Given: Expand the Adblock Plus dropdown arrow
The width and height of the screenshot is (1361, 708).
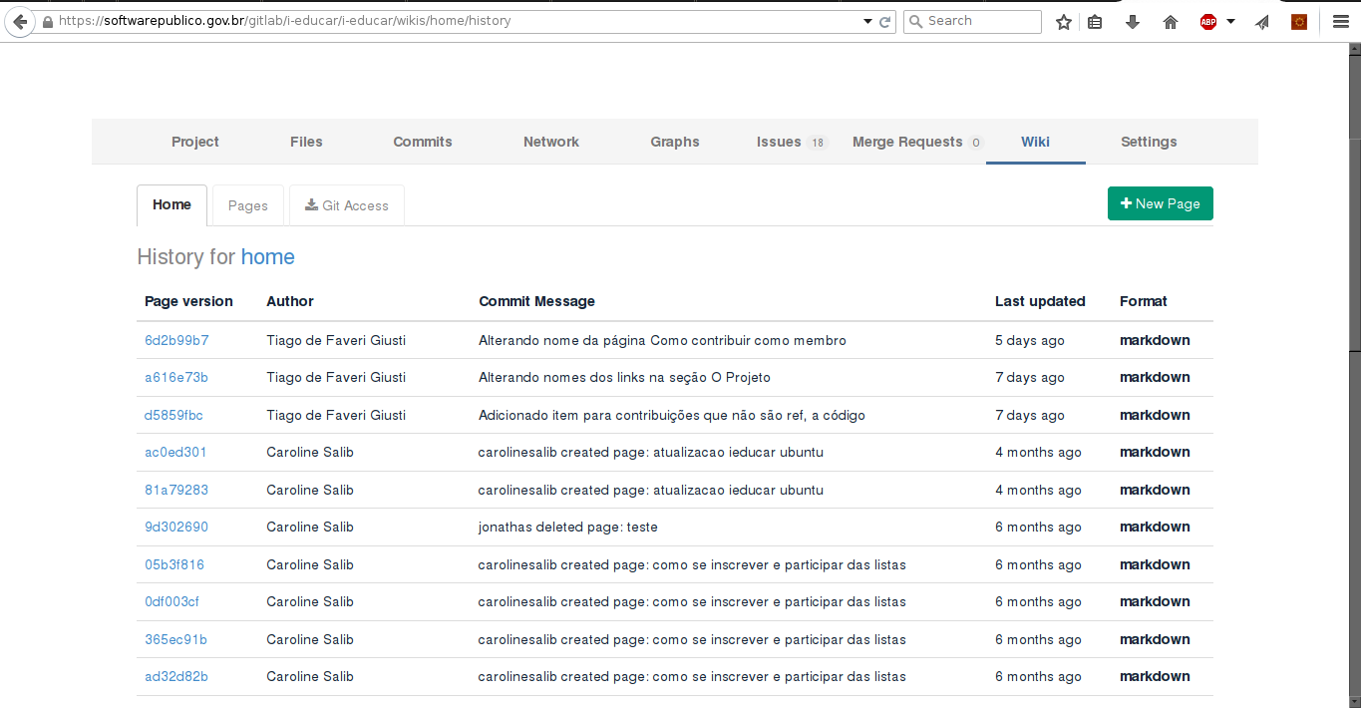Looking at the screenshot, I should [1231, 21].
